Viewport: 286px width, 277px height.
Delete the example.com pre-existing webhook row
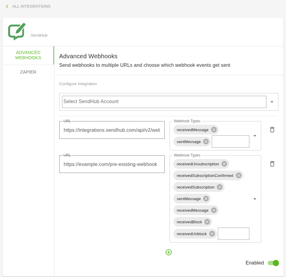(272, 164)
